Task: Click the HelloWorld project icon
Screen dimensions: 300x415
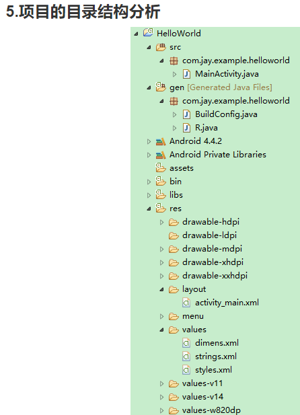Action: (148, 32)
